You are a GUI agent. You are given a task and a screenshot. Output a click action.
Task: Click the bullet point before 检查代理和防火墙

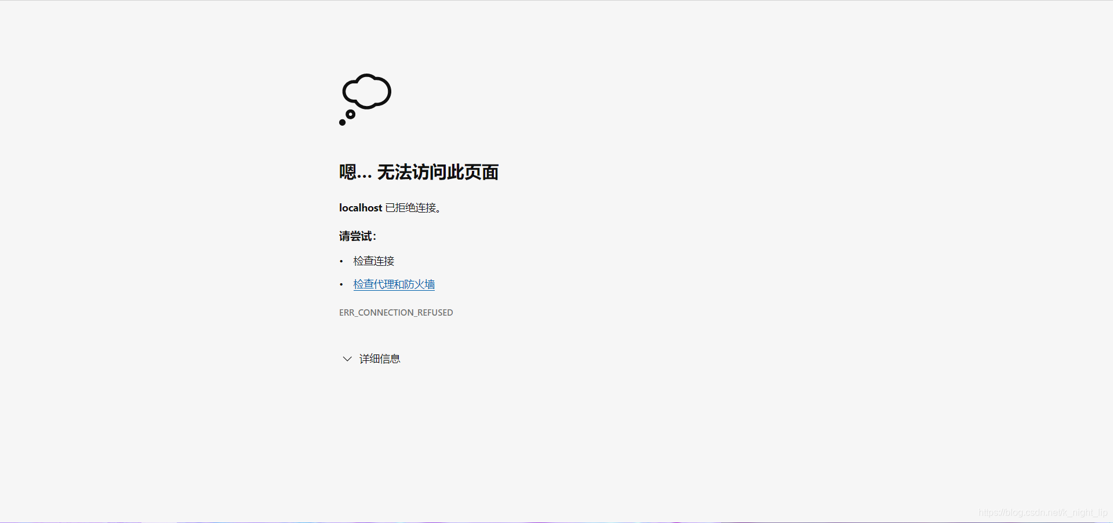[341, 284]
